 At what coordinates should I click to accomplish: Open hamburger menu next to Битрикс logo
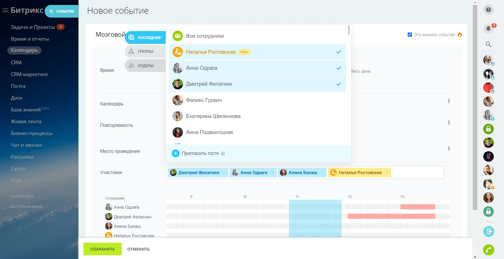[x=5, y=10]
